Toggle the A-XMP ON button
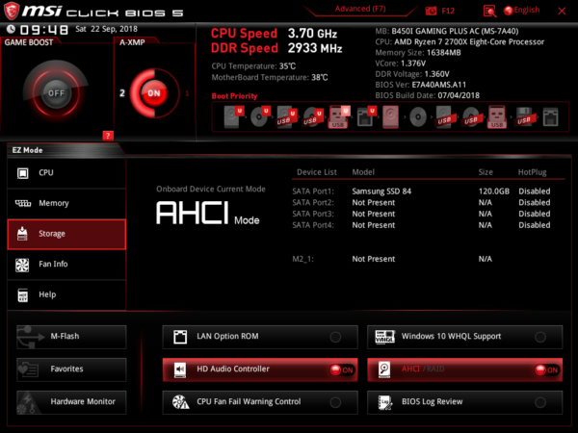 154,93
